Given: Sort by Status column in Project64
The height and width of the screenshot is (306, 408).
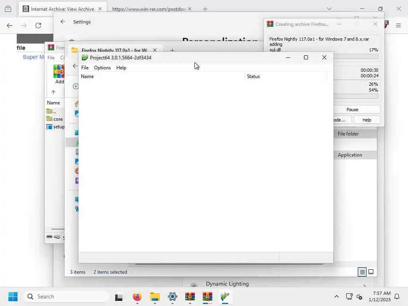Looking at the screenshot, I should (x=286, y=76).
